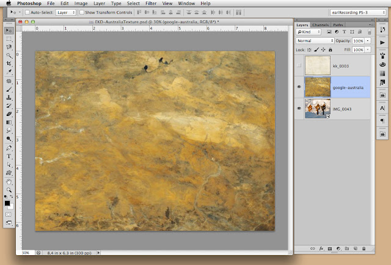
Task: Add a layer style (fx)
Action: pyautogui.click(x=321, y=249)
